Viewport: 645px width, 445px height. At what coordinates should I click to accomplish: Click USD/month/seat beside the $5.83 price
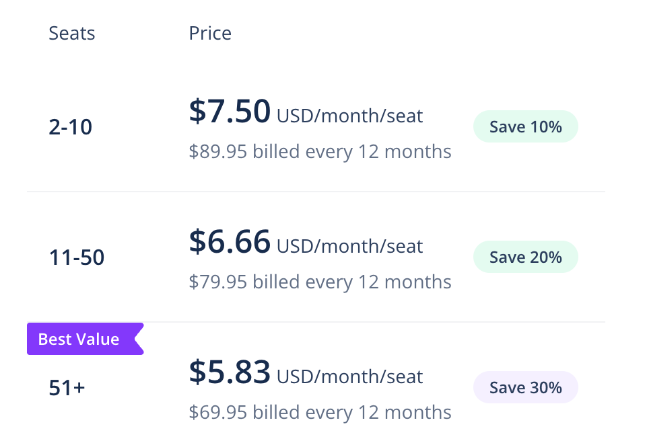click(349, 377)
